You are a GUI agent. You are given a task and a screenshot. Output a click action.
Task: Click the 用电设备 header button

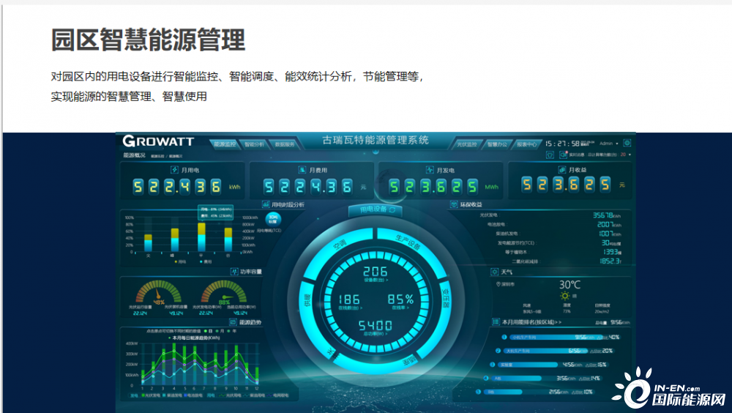376,209
